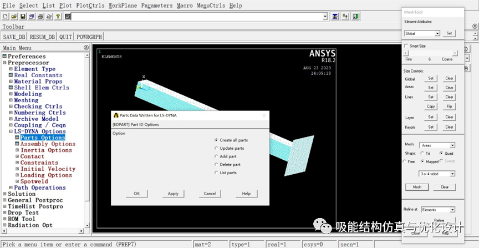
Task: Click the Shell Elem Ctrls item icon
Action: click(x=11, y=88)
